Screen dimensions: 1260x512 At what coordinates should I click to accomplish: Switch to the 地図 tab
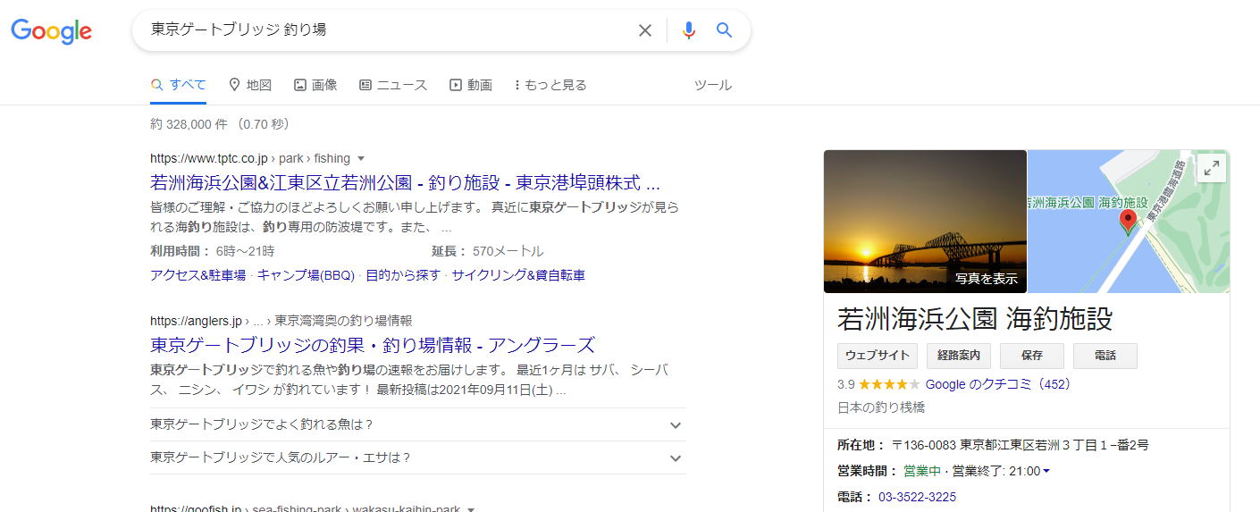click(250, 85)
